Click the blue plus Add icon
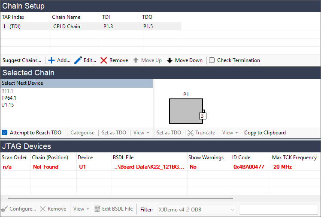This screenshot has height=217, width=321. [x=51, y=60]
